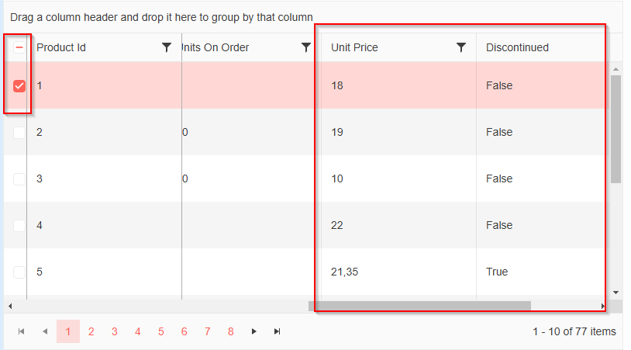Click the vertical scrollbar down arrow
Viewport: 631px width, 350px height.
616,292
